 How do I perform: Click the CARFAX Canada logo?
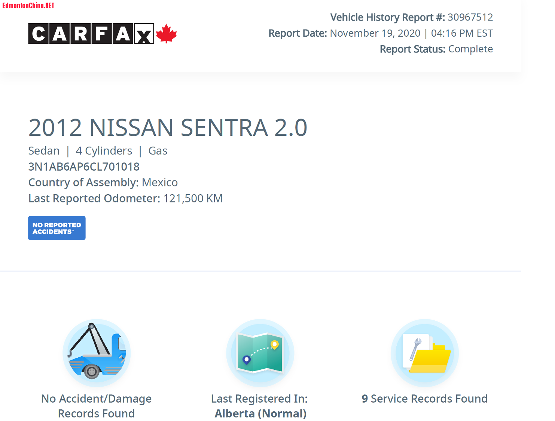(102, 34)
